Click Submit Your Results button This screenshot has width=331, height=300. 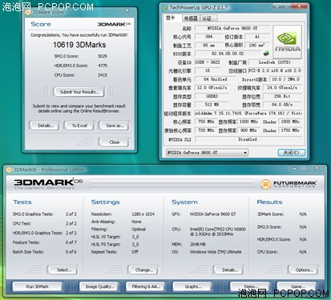click(x=79, y=92)
